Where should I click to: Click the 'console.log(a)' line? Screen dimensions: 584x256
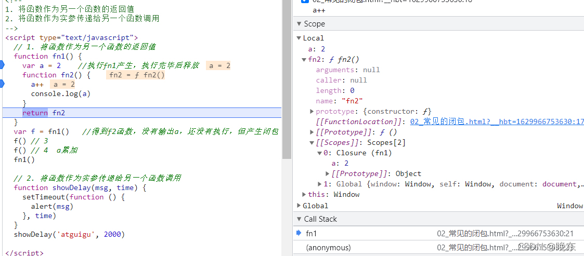pos(61,94)
